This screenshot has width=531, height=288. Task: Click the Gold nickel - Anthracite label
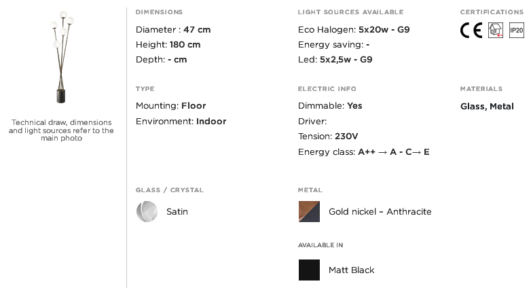click(x=380, y=212)
